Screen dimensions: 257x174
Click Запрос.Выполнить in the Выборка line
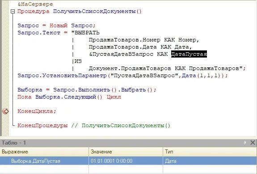81,90
